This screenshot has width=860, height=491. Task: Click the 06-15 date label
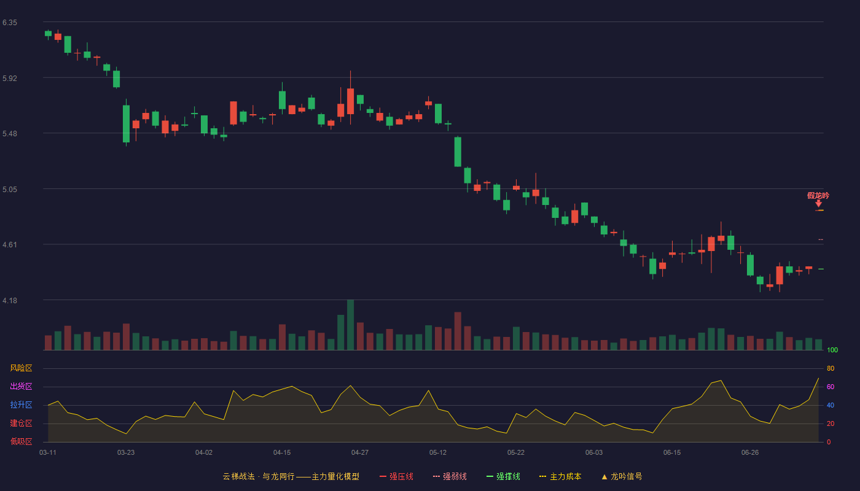[x=672, y=452]
